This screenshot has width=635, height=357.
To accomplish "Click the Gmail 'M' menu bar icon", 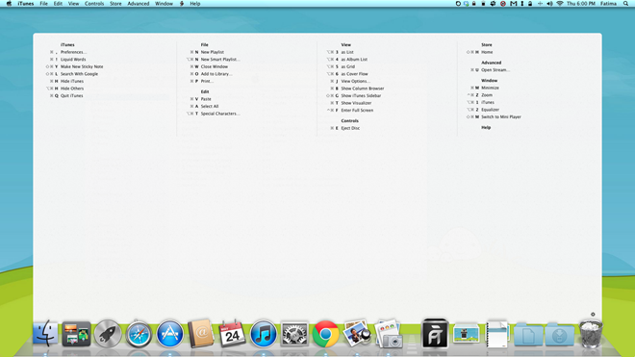I will pyautogui.click(x=514, y=4).
